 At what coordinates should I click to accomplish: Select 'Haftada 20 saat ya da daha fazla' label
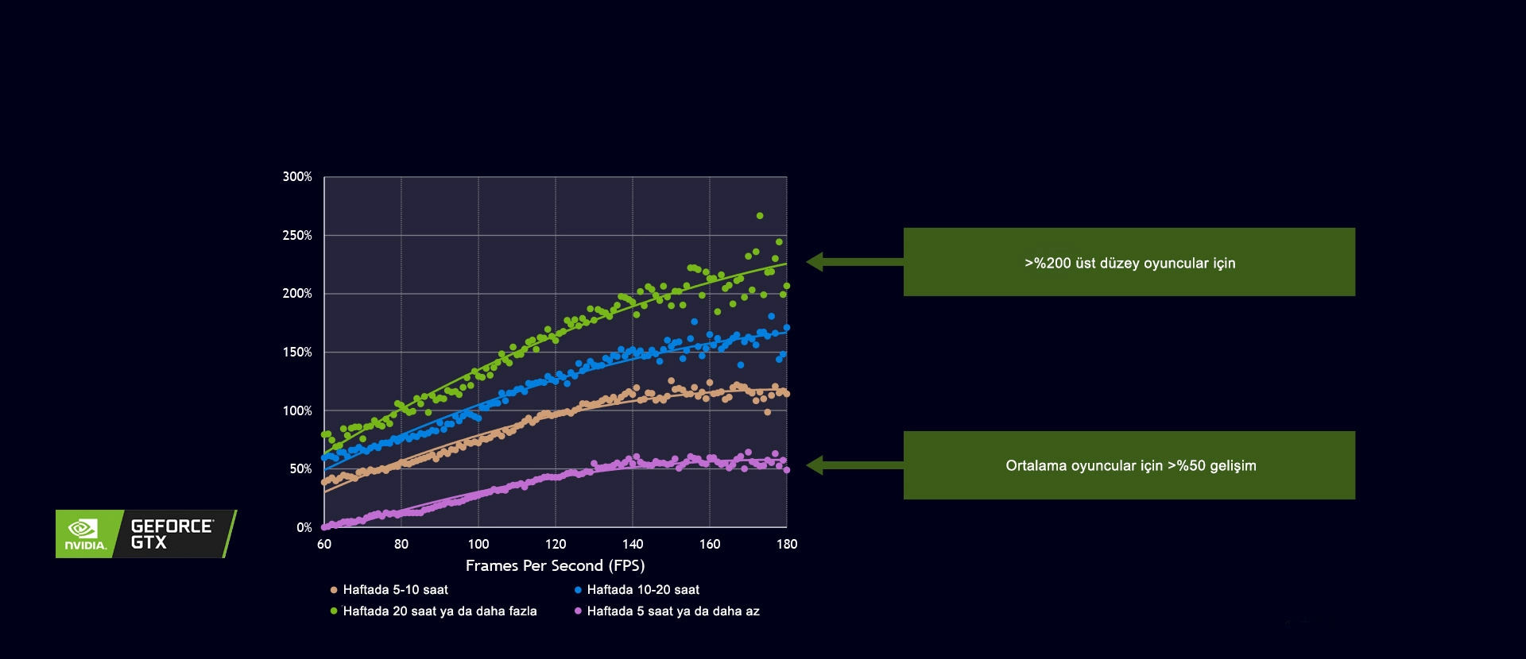[440, 611]
